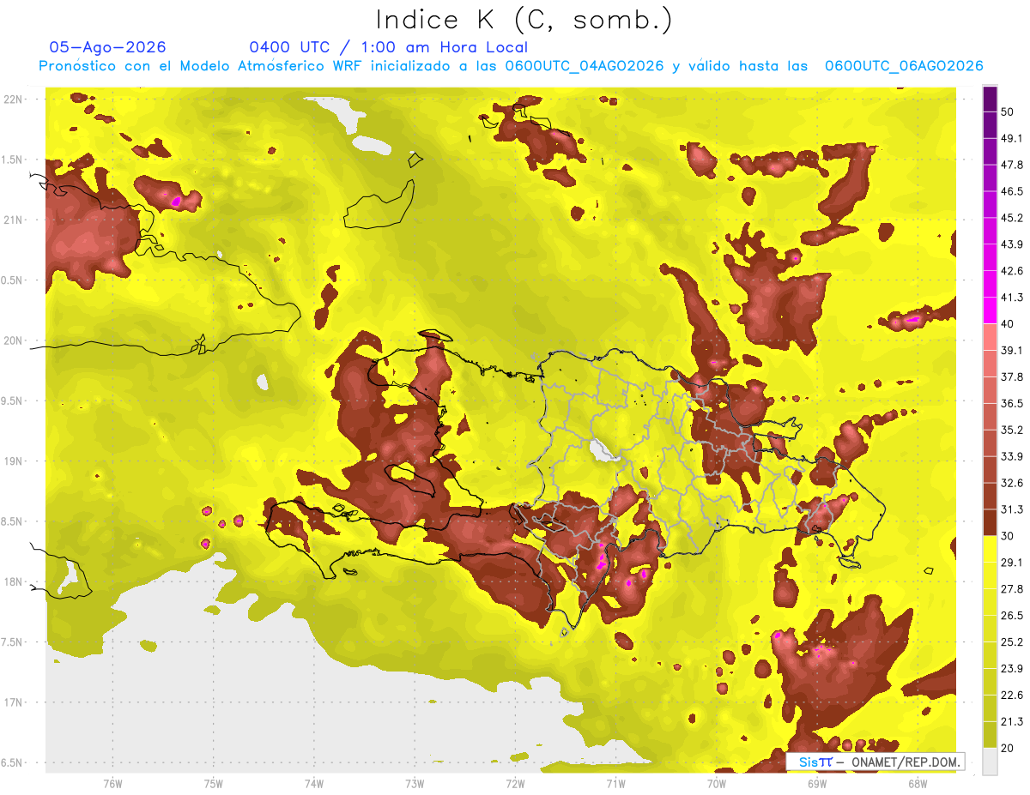Click the "21N" latitude axis label

(13, 220)
